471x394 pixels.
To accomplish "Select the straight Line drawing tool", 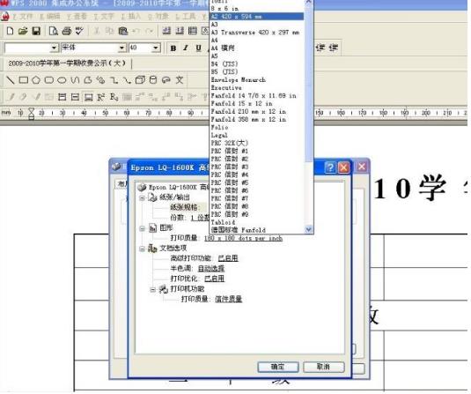I will (x=11, y=80).
